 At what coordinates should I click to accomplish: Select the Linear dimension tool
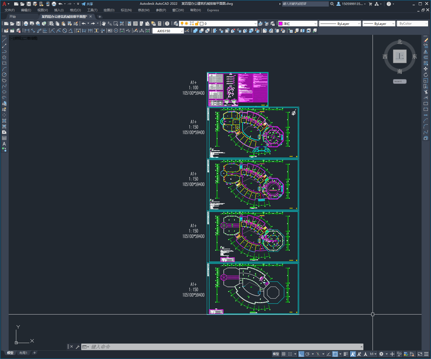click(x=27, y=31)
